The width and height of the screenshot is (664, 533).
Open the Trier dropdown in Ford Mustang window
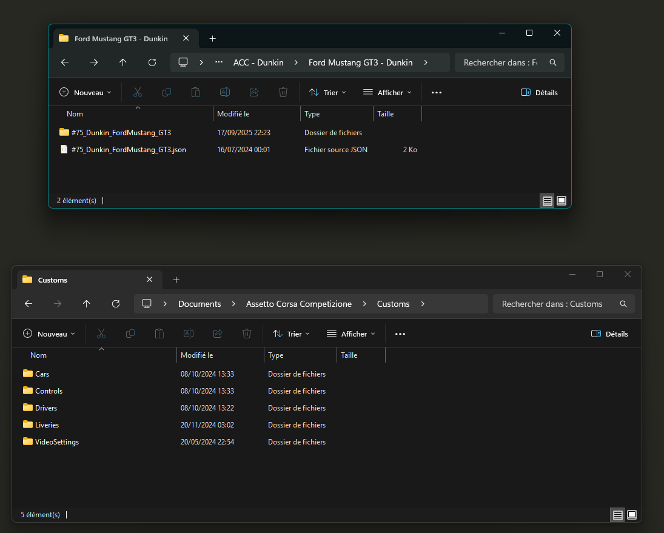[327, 93]
